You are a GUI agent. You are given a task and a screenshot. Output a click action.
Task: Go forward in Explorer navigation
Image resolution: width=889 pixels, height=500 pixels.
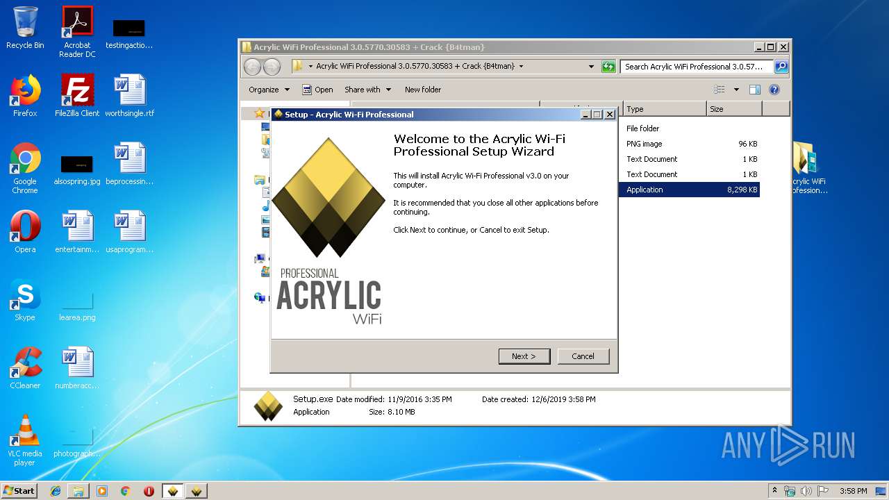point(272,67)
